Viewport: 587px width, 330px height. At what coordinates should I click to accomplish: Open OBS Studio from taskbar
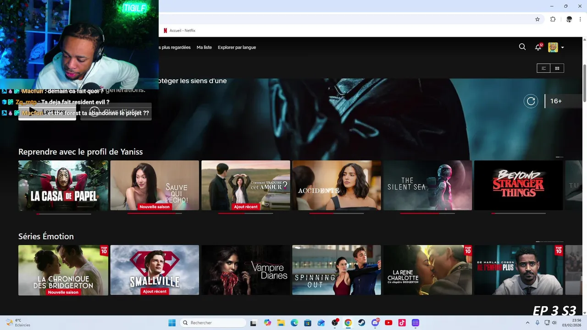coord(335,323)
